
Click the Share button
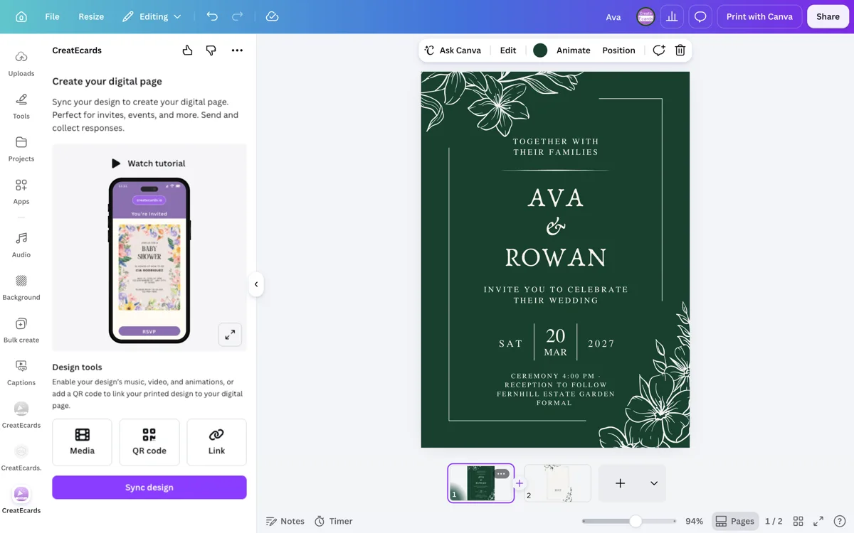click(828, 16)
